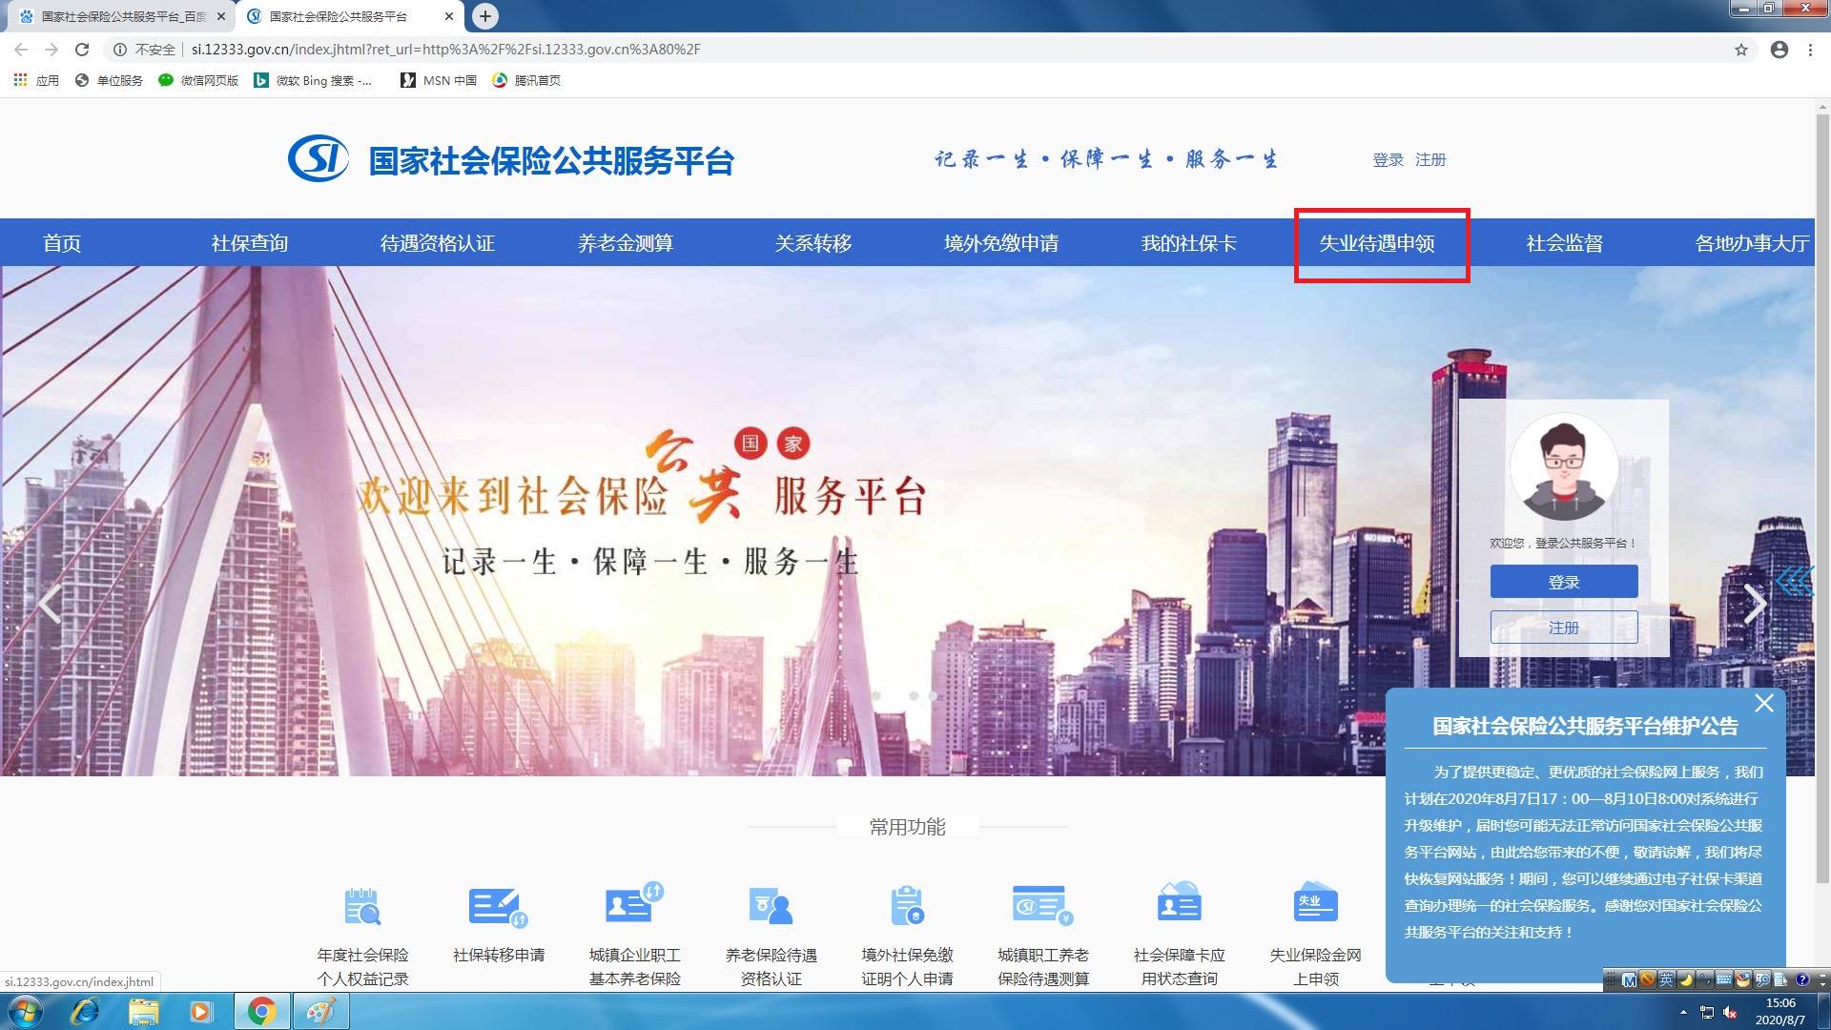Open 养老保险待遇资格认证 icon

coord(771,907)
